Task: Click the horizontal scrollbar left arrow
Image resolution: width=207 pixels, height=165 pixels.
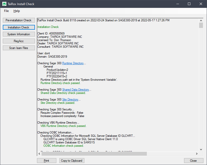Action: [39, 154]
